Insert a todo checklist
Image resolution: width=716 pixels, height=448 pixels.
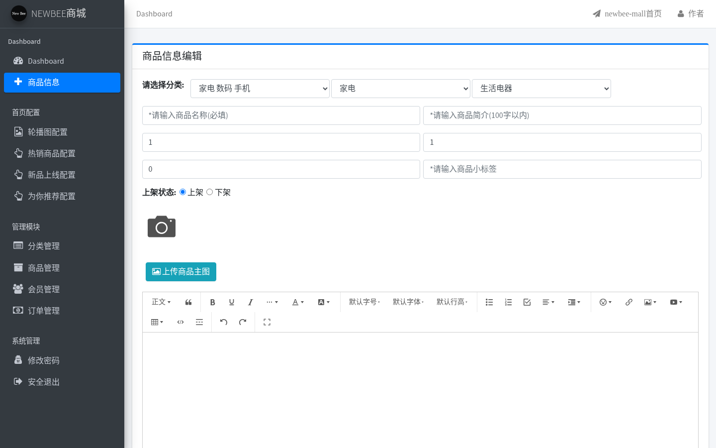(x=527, y=302)
